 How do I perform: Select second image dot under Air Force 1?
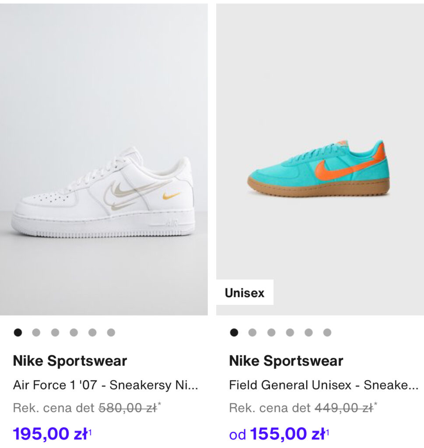click(x=36, y=332)
